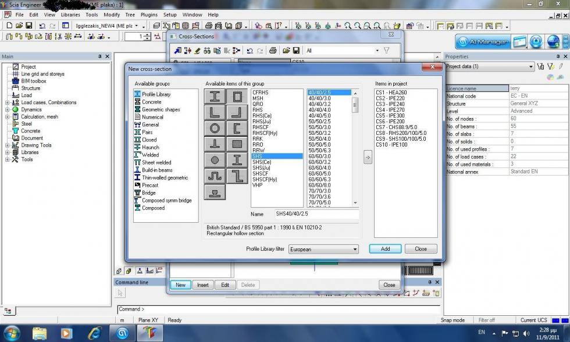The image size is (570, 342).
Task: Click size list scrollbar down arrow
Action: tap(355, 203)
